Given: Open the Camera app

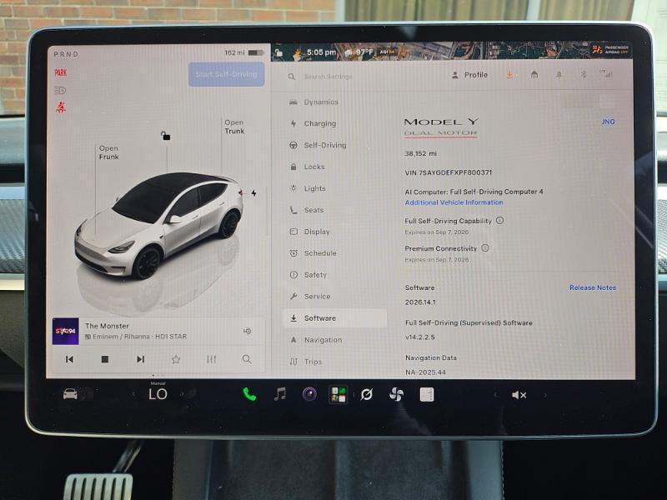Looking at the screenshot, I should point(309,394).
